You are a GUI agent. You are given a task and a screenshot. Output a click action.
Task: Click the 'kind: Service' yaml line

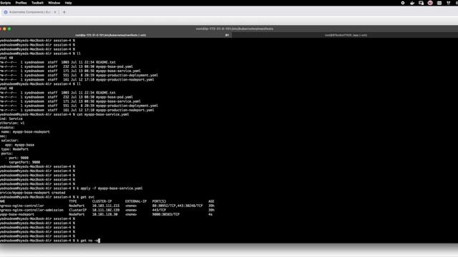(11, 119)
